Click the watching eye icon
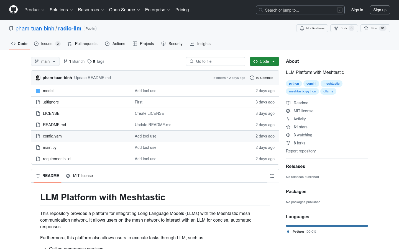Viewport: 399px width, 249px height. coord(288,135)
